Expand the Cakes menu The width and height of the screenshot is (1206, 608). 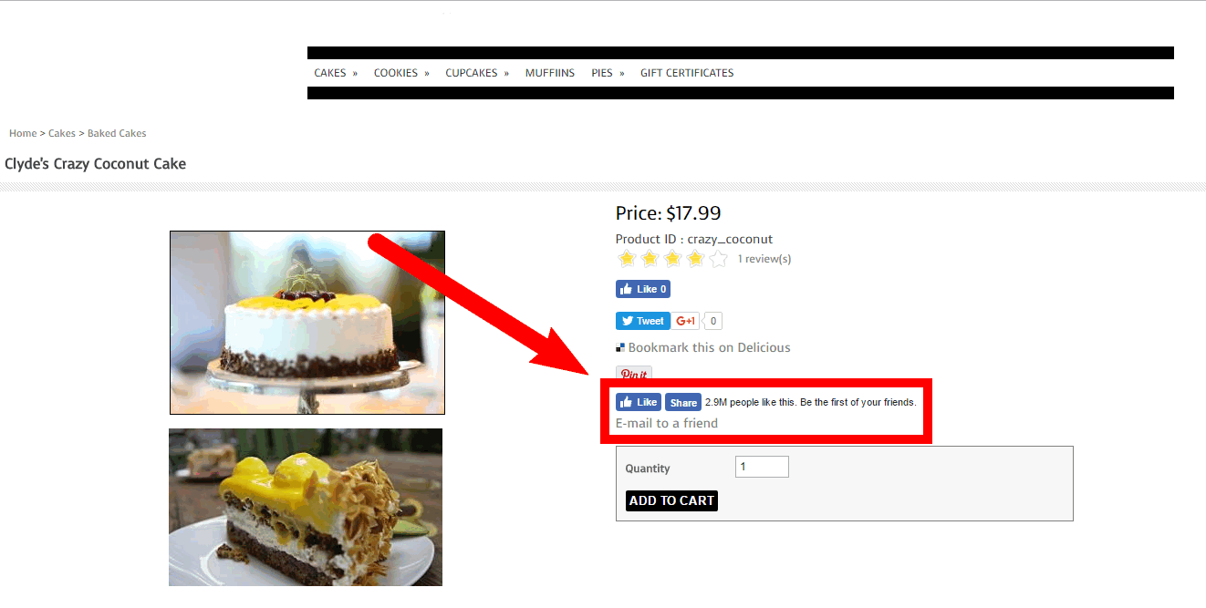click(x=336, y=73)
